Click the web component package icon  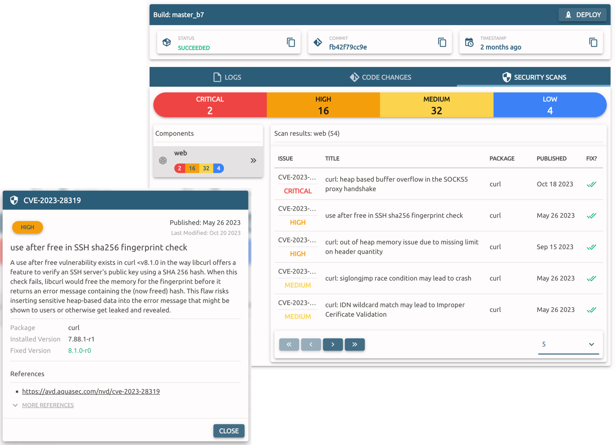coord(163,161)
